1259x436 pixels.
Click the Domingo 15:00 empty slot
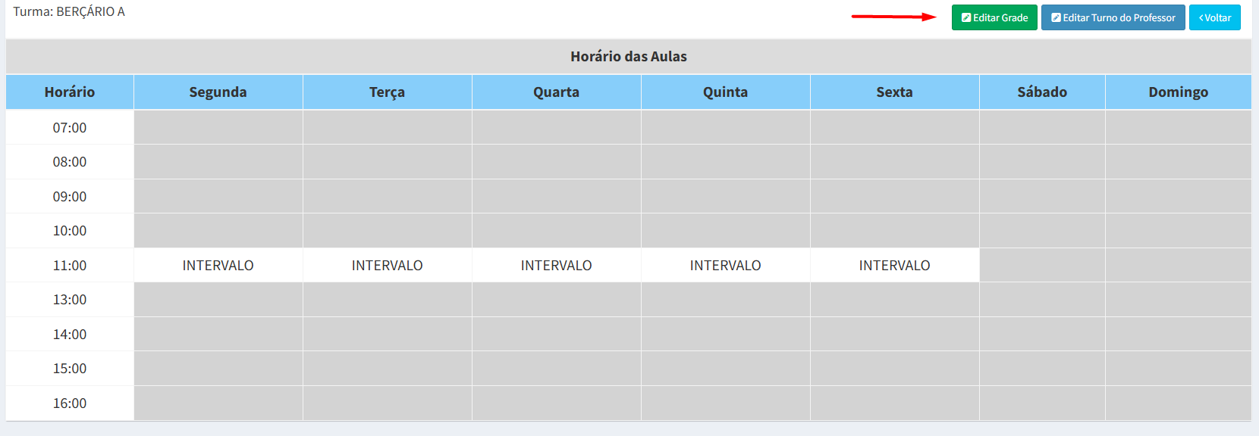(x=1178, y=369)
